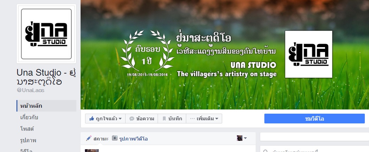The image size is (369, 152).
Task: Click the pencil icon beside สถานะ
Action: (89, 138)
